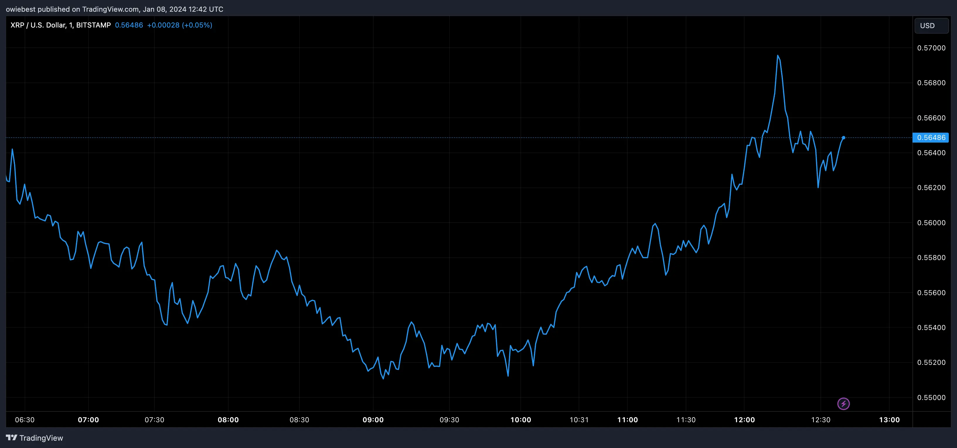Click the blue current price marker dot
957x448 pixels.
click(x=844, y=137)
